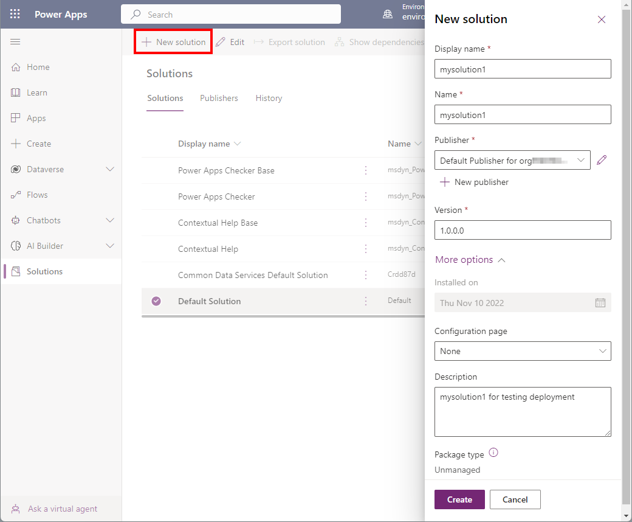The height and width of the screenshot is (522, 632).
Task: Click the pencil icon to edit publisher
Action: 602,160
